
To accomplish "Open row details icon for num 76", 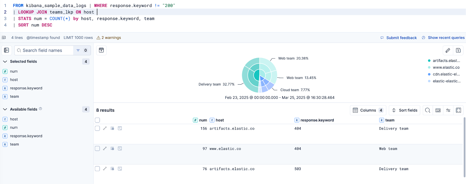I will (x=120, y=169).
